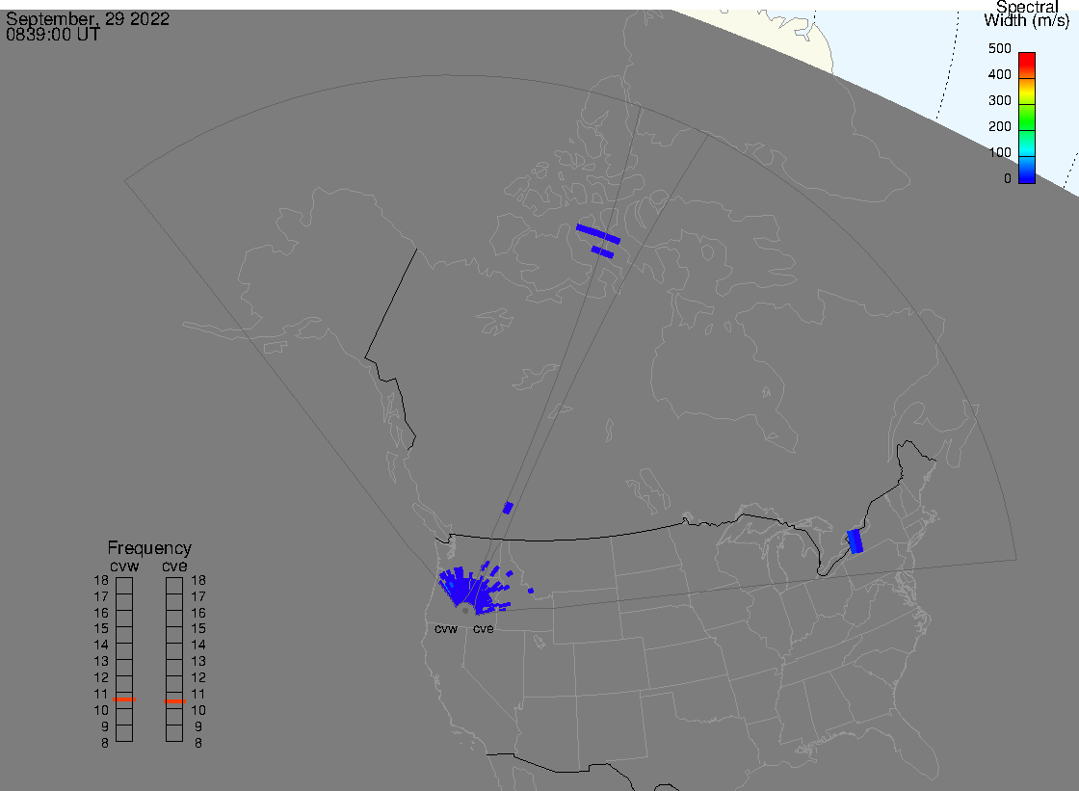Click the "Frequency" legend heading
This screenshot has height=791, width=1079.
pyautogui.click(x=149, y=548)
